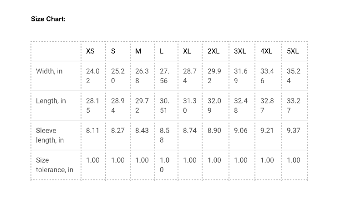This screenshot has height=208, width=356.
Task: Click the Width, in row label
Action: tap(49, 71)
